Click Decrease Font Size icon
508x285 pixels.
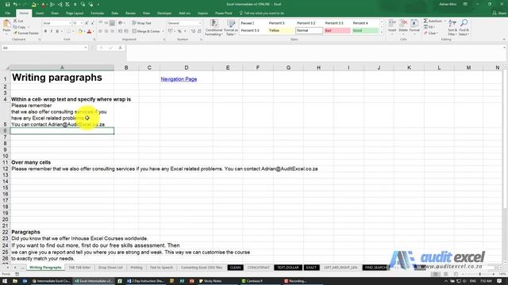[92, 23]
